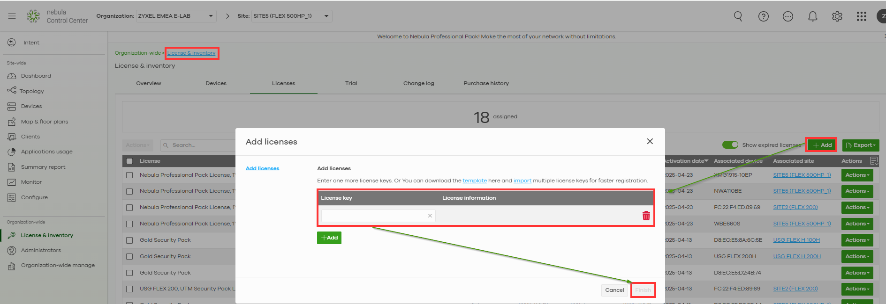Clear the License key field with the x icon
This screenshot has width=886, height=304.
pyautogui.click(x=430, y=216)
